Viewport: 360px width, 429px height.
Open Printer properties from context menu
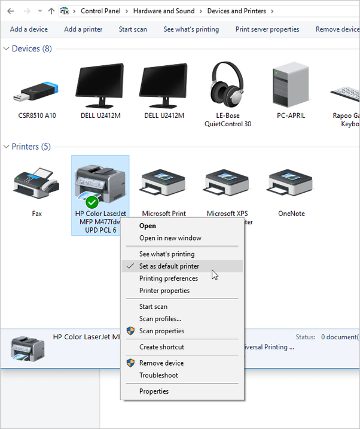182,291
